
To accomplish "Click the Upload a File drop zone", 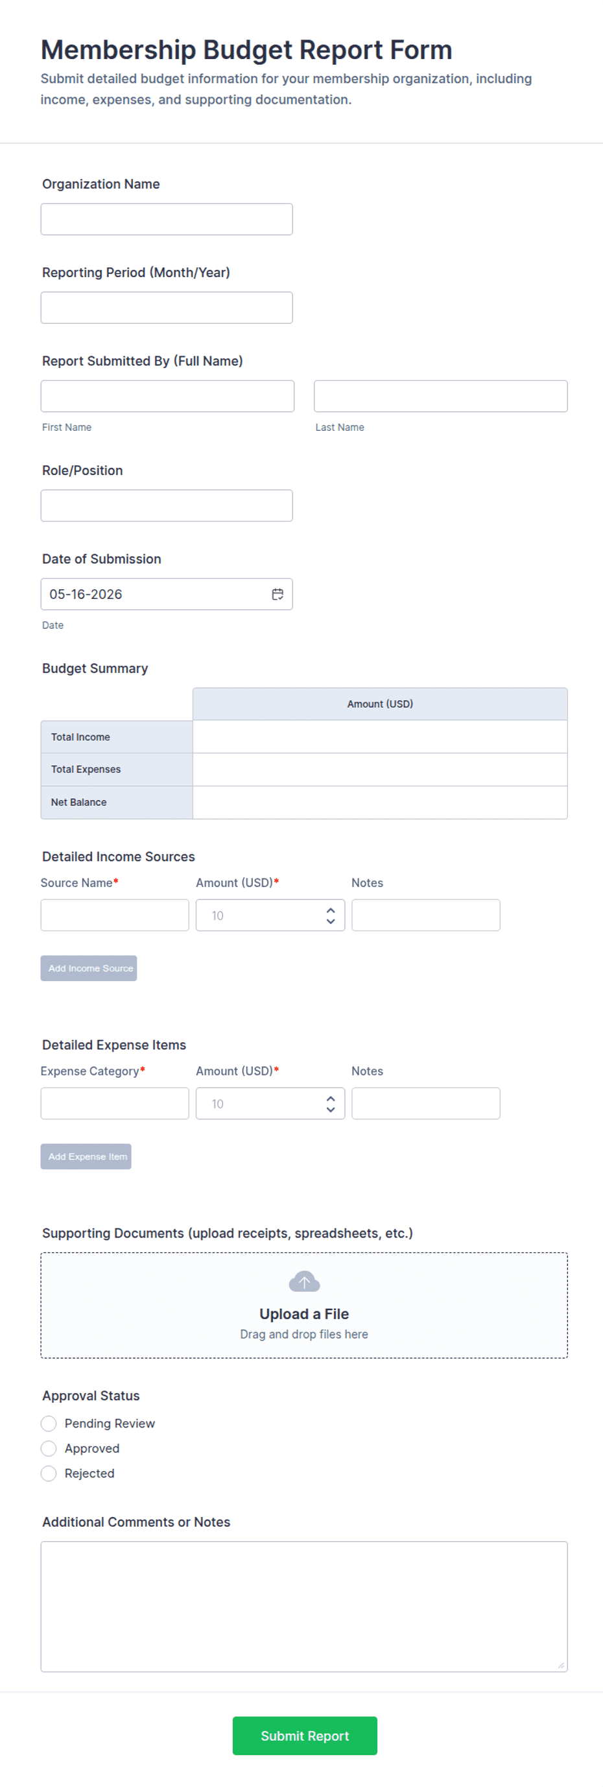I will pos(304,1305).
